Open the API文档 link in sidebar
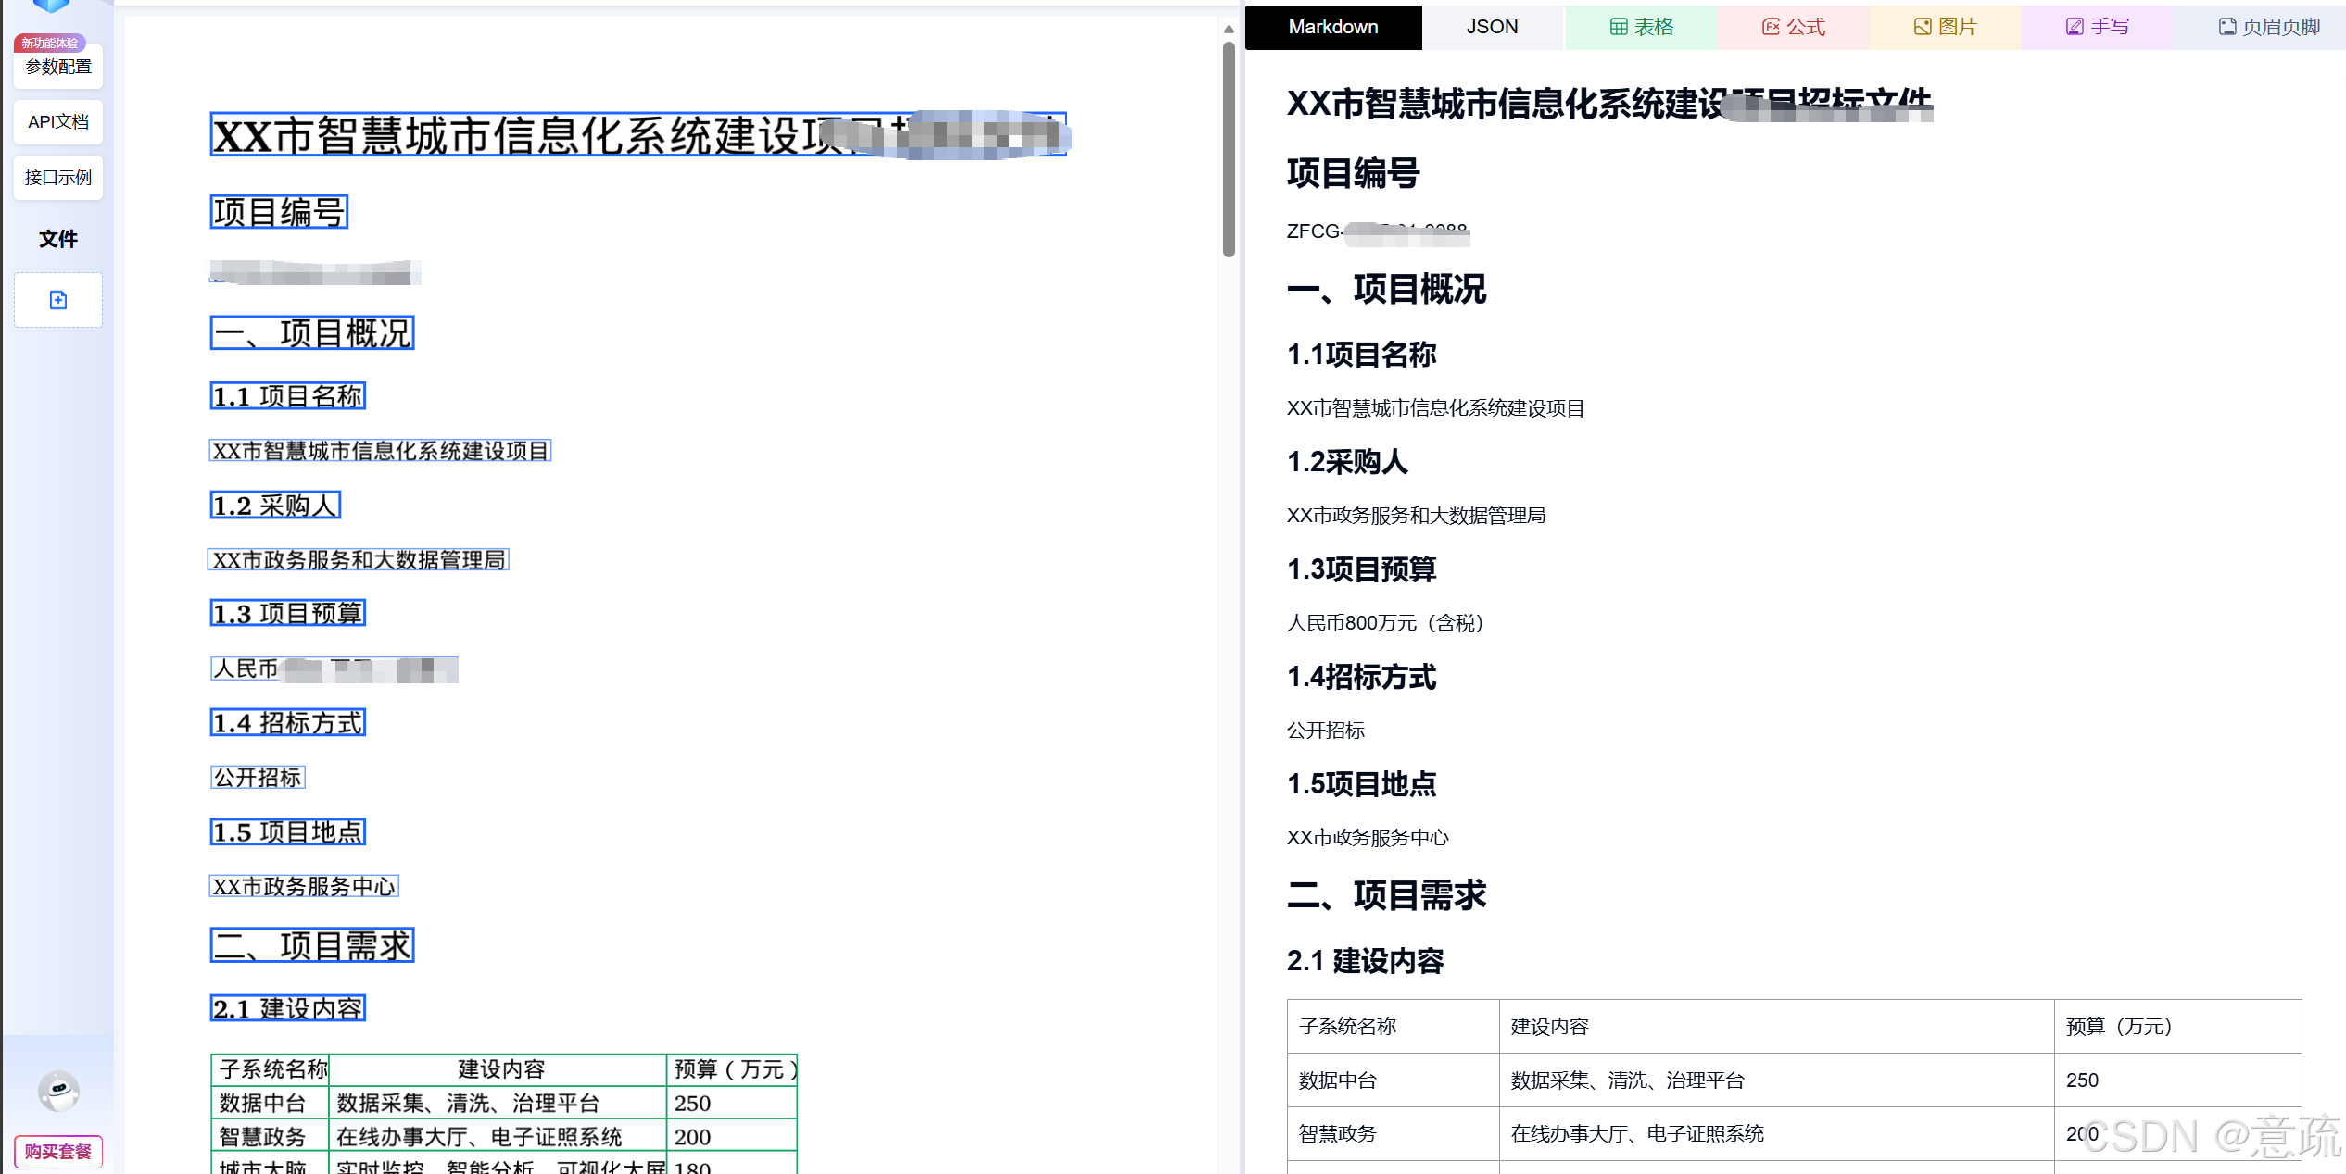Viewport: 2346px width, 1174px height. pyautogui.click(x=58, y=122)
